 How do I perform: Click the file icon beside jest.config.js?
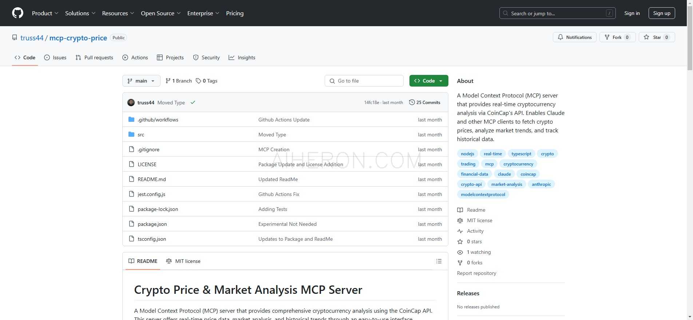131,194
